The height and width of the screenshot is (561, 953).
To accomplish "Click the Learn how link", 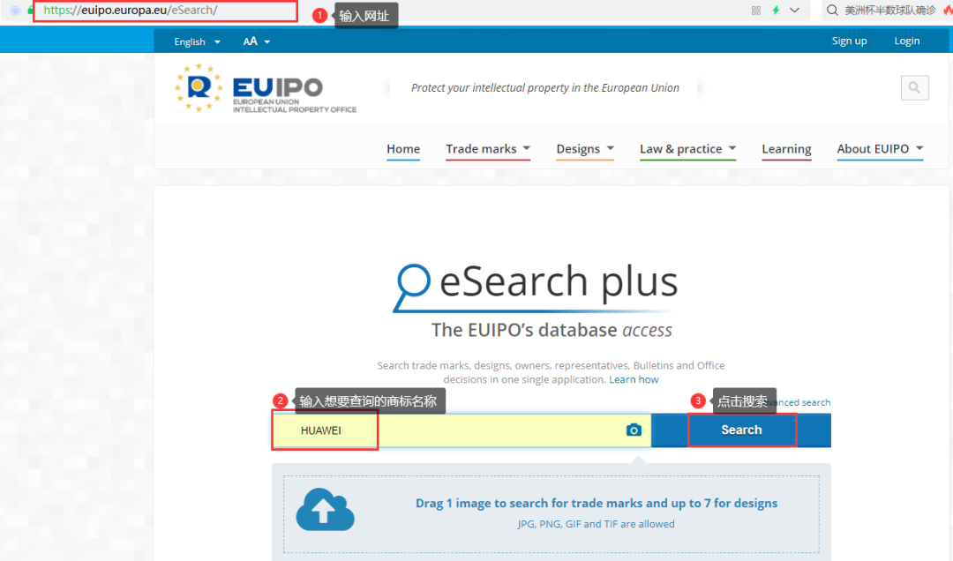I will [x=634, y=379].
